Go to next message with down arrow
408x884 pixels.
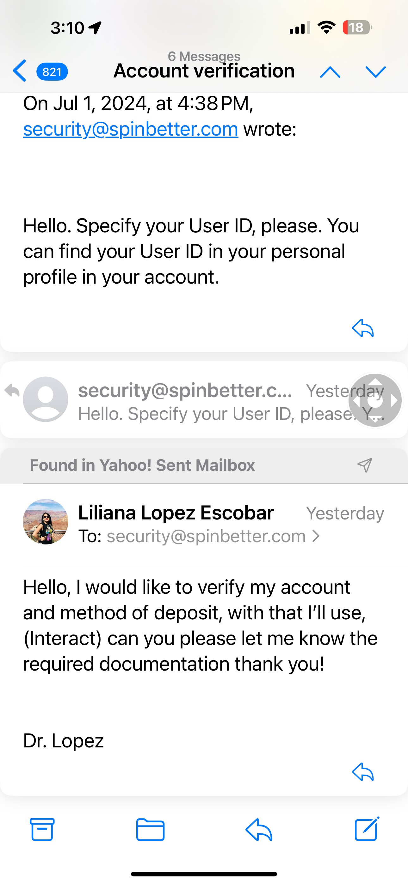(375, 72)
